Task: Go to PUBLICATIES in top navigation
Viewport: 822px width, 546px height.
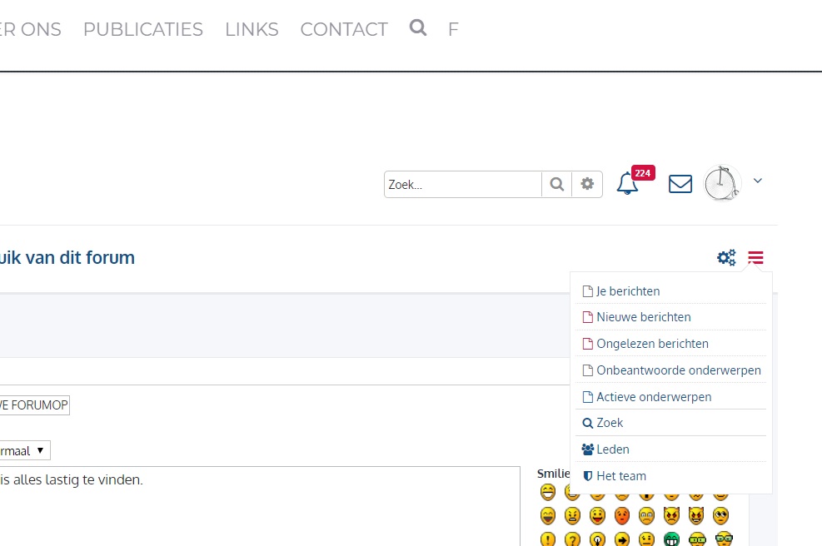Action: point(143,29)
